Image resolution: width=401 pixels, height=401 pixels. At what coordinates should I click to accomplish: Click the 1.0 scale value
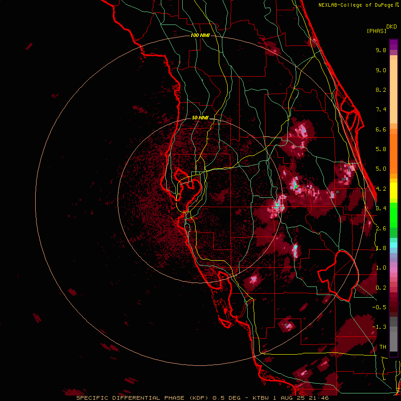click(381, 268)
